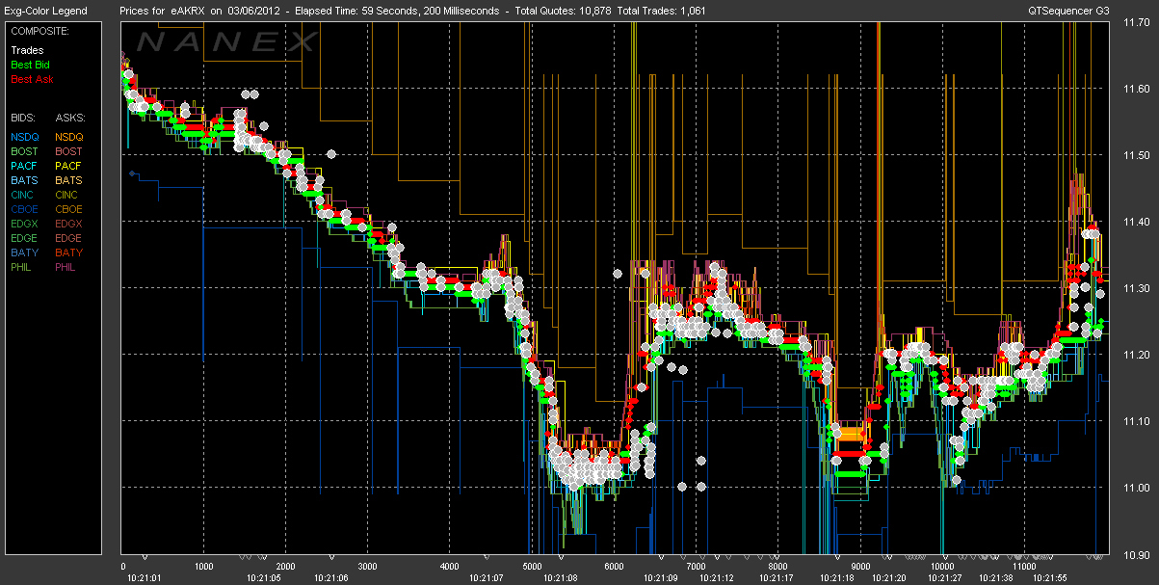Click PACF under the ASKS column
Screen dimensions: 1159x585
(69, 166)
